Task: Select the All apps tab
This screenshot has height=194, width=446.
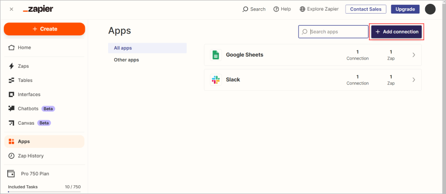Action: point(147,48)
